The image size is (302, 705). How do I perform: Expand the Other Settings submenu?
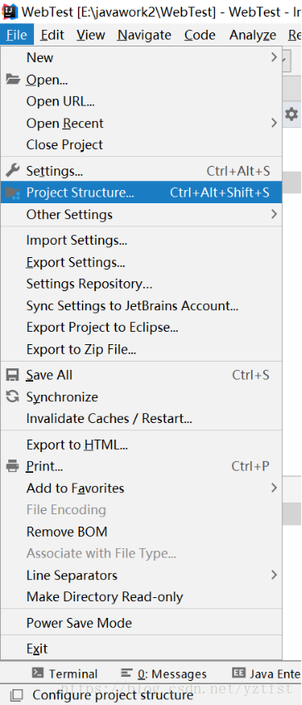point(141,215)
